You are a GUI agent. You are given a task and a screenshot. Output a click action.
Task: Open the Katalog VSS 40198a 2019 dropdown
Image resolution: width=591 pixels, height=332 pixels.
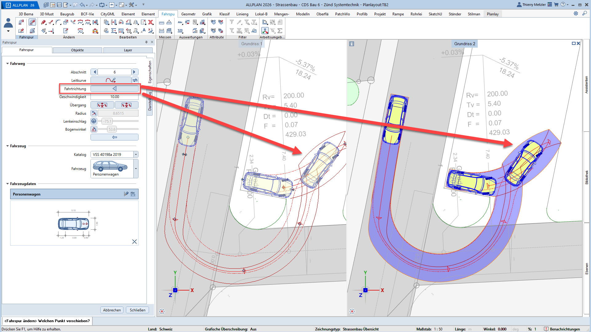pyautogui.click(x=136, y=154)
